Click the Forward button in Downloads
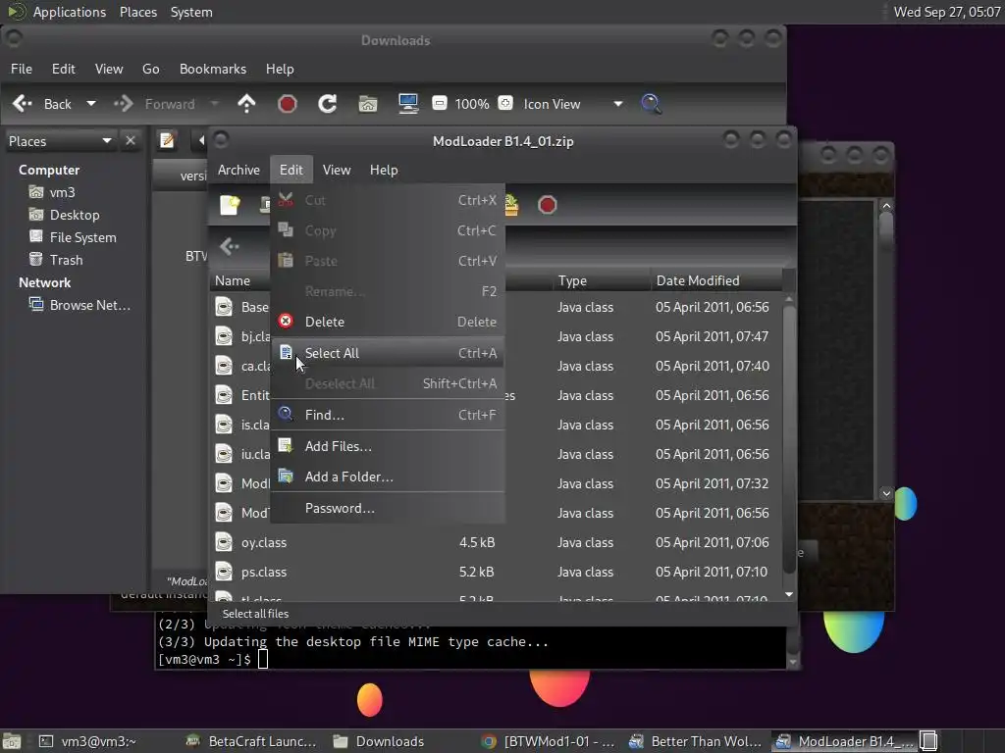The height and width of the screenshot is (753, 1005). [155, 104]
